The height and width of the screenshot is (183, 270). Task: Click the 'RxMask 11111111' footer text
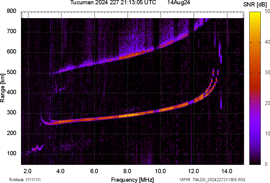[25, 180]
